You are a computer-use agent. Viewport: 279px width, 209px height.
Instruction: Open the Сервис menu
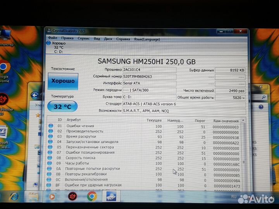click(83, 38)
